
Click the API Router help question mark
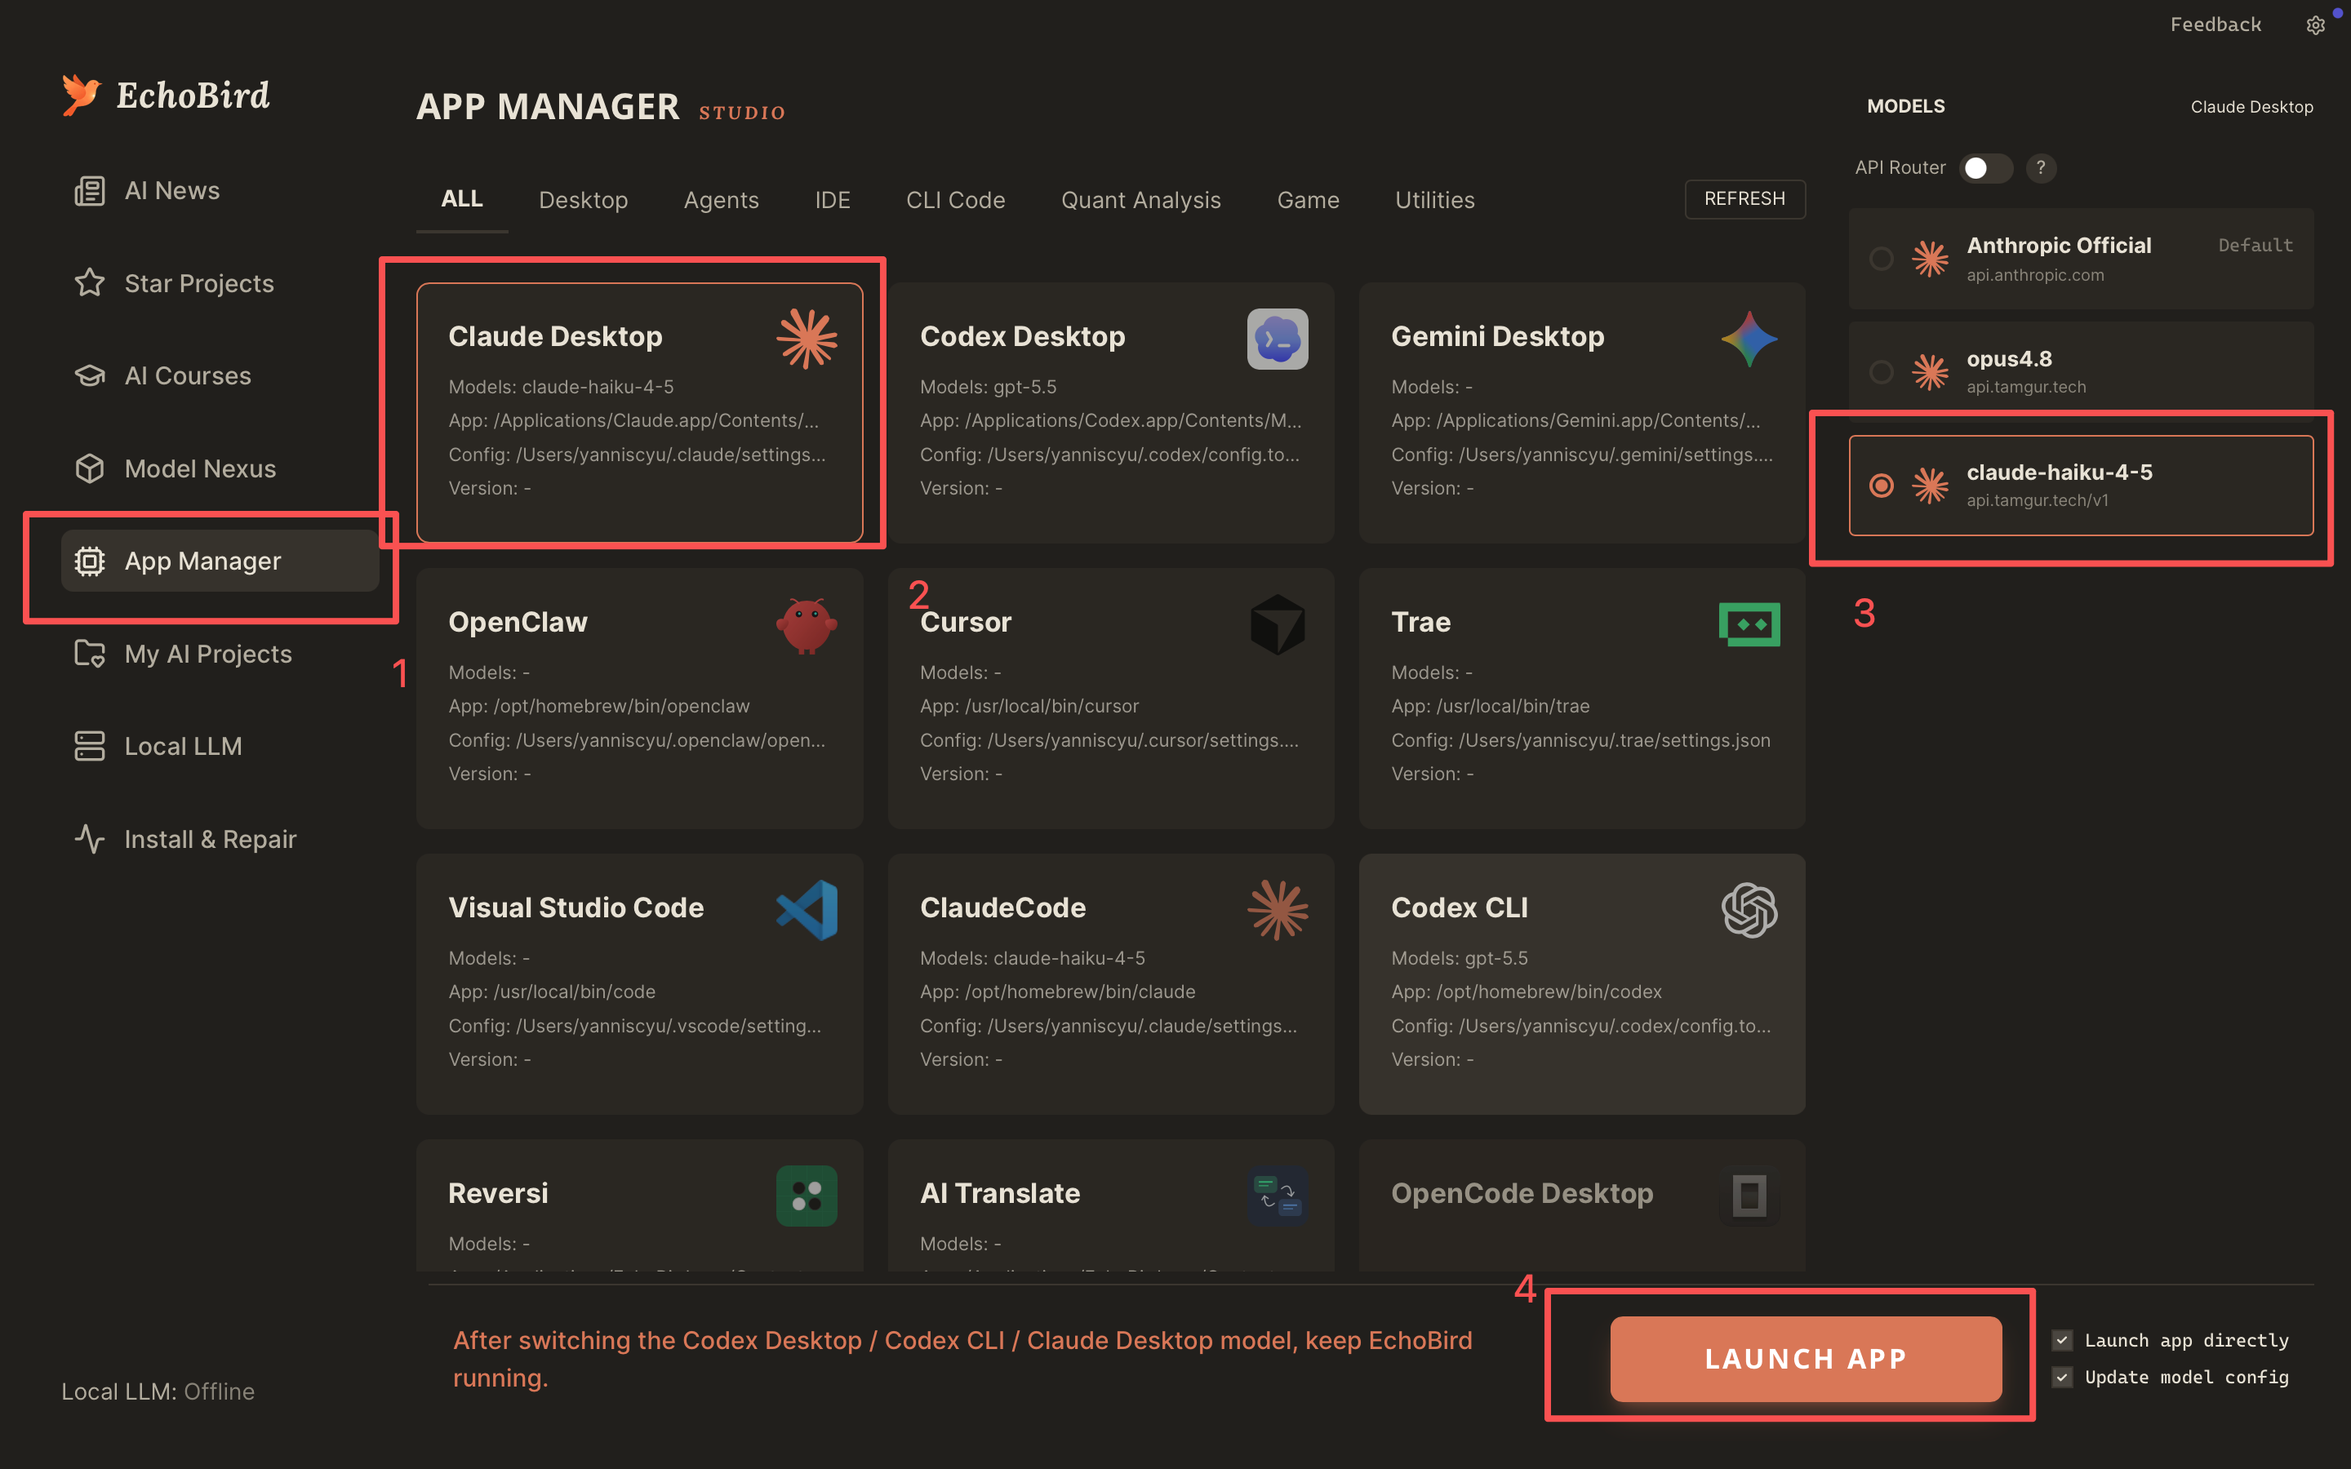point(2041,168)
